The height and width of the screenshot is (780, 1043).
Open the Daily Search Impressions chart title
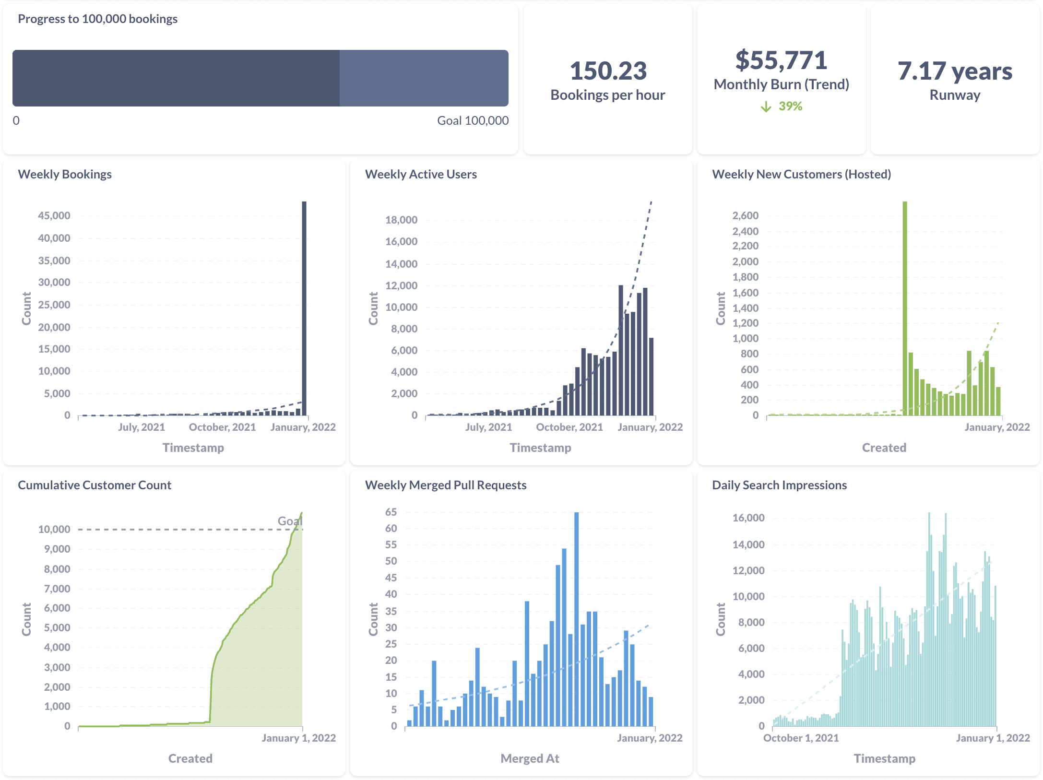779,485
